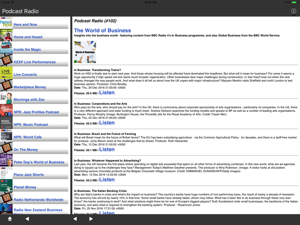Screen dimensions: 300x225
Task: Listen to the Transforming Trains episode
Action: [x=107, y=93]
